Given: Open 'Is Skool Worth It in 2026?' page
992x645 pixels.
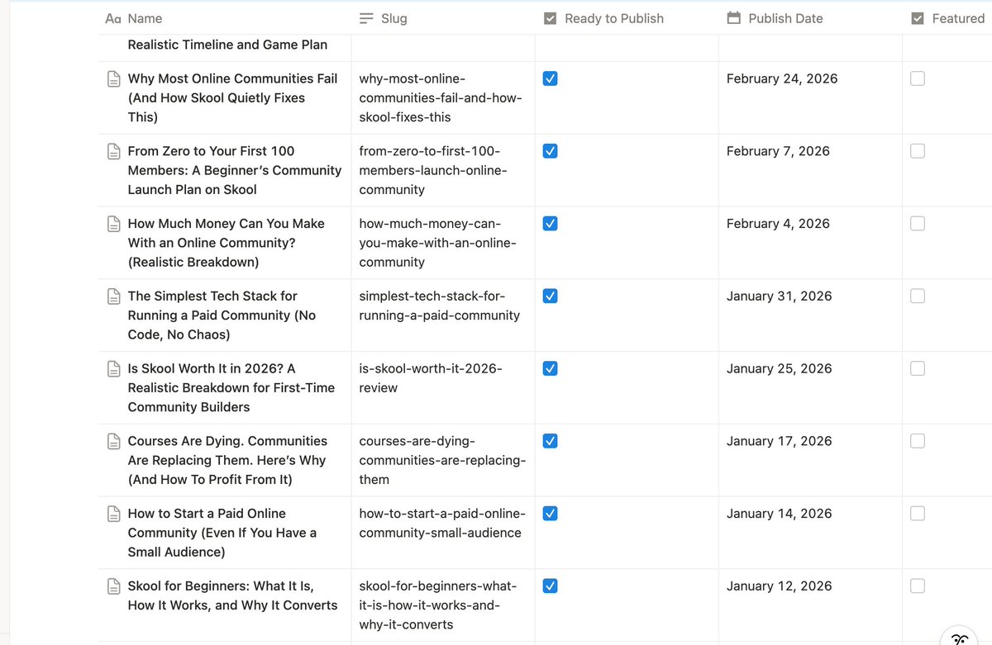Looking at the screenshot, I should tap(231, 387).
